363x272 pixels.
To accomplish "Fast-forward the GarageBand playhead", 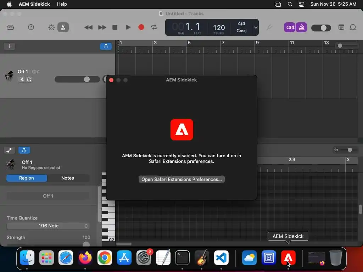I will tap(102, 27).
